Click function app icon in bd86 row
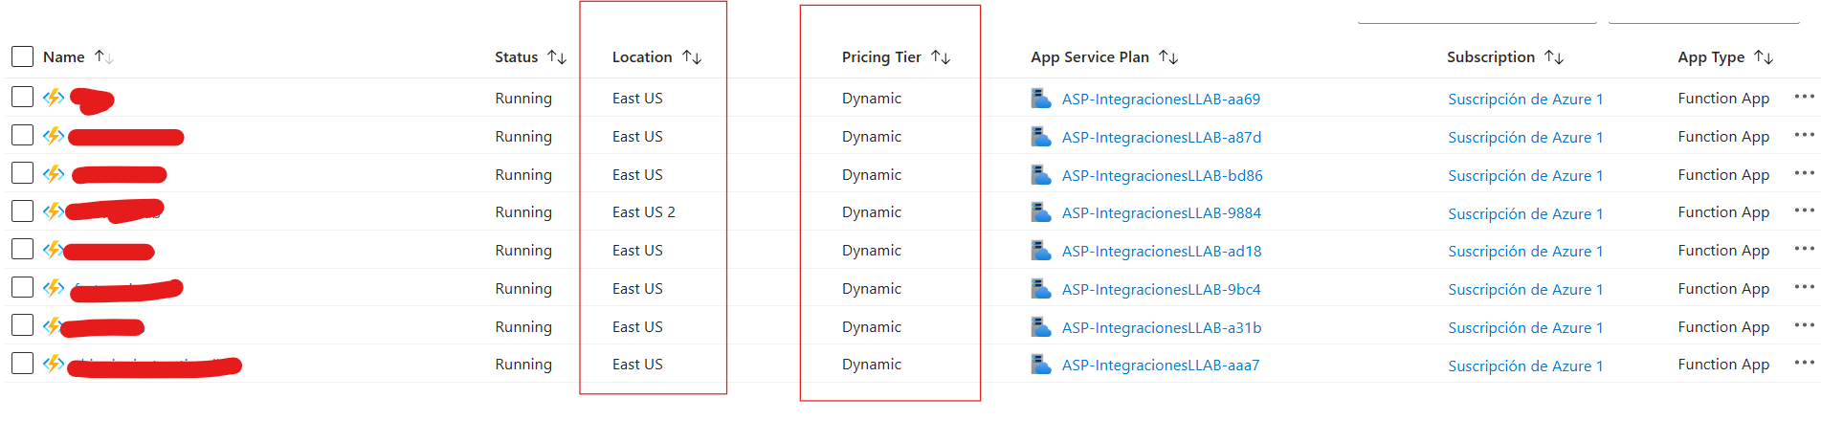 (54, 173)
